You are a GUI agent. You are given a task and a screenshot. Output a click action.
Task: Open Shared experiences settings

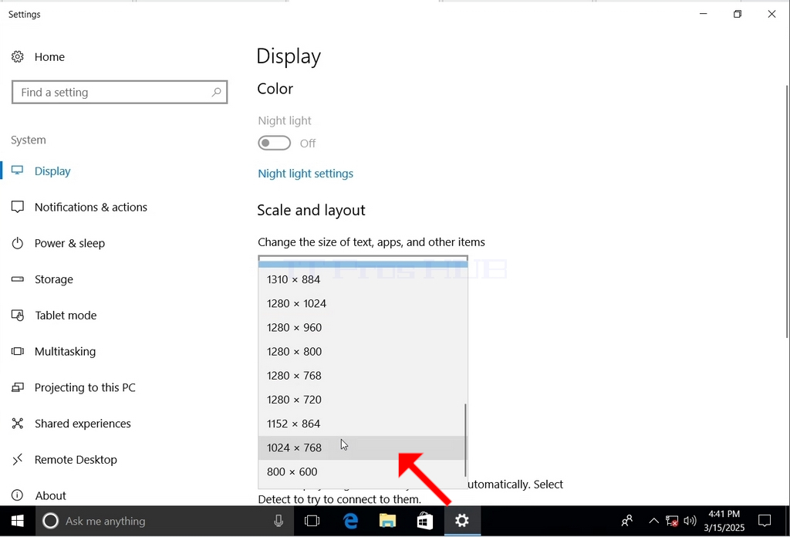point(83,424)
